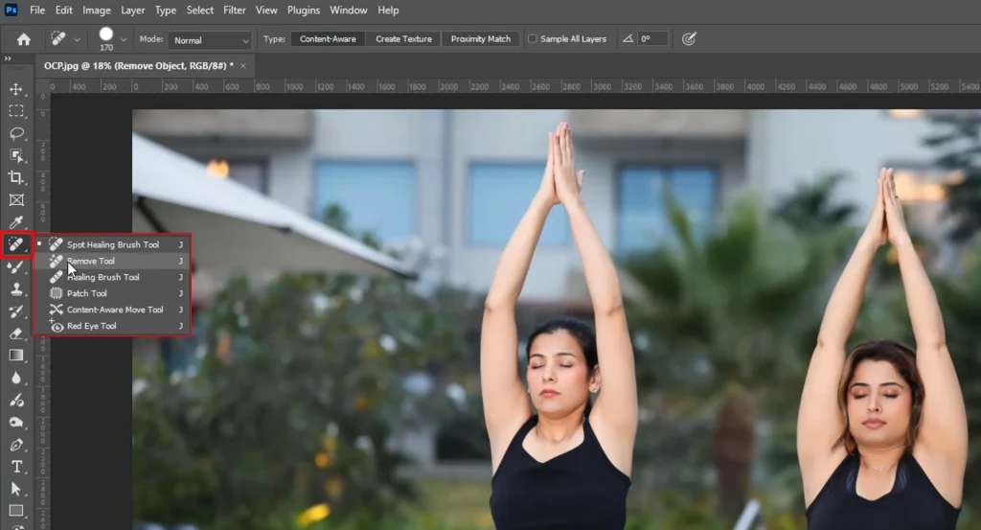Select the Eyedropper tool
The width and height of the screenshot is (981, 530).
point(16,222)
